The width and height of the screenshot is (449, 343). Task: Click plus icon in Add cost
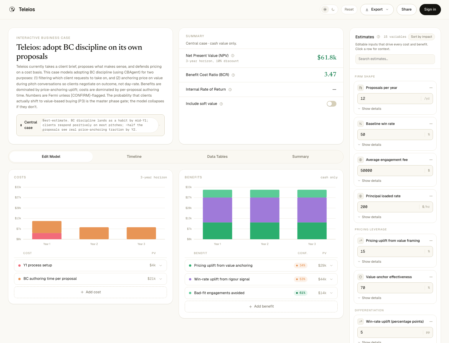(82, 292)
